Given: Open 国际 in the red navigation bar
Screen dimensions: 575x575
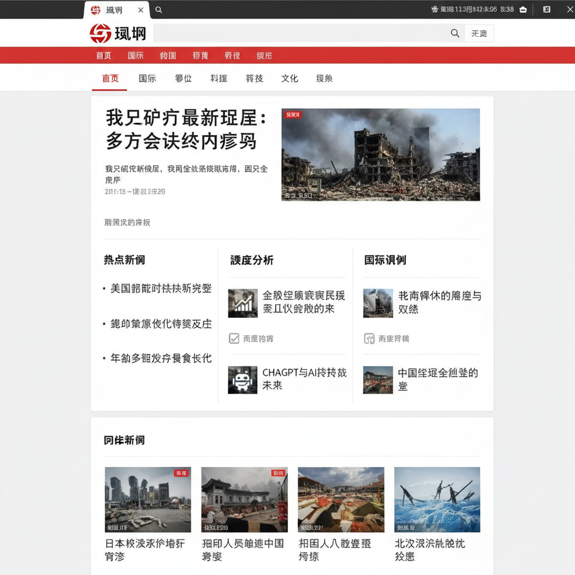Looking at the screenshot, I should coord(135,56).
